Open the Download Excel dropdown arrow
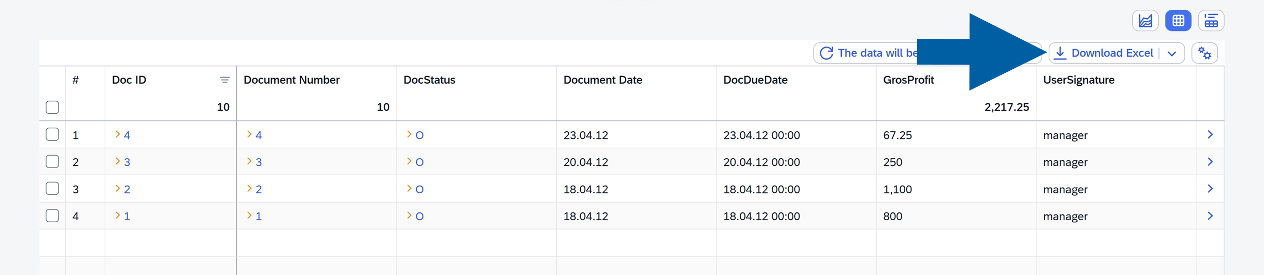1264x275 pixels. [x=1172, y=53]
